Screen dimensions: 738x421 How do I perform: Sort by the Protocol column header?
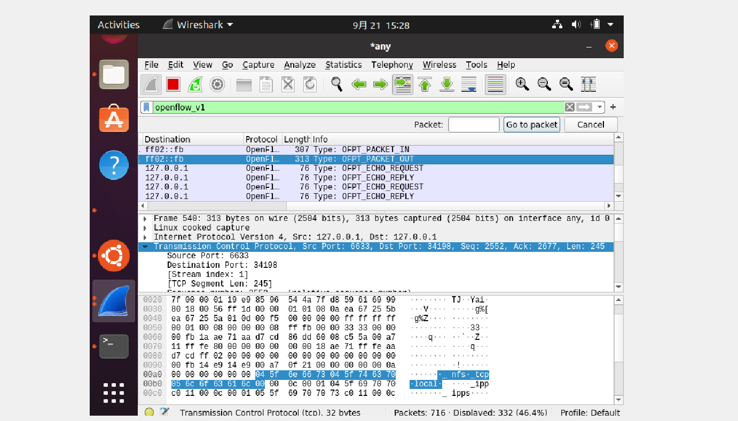[x=263, y=139]
